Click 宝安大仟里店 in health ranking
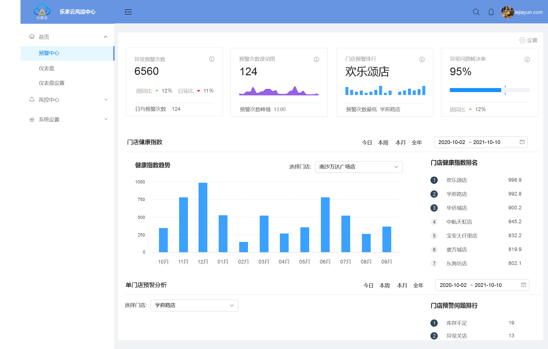Viewport: 548px width, 349px height. (462, 236)
